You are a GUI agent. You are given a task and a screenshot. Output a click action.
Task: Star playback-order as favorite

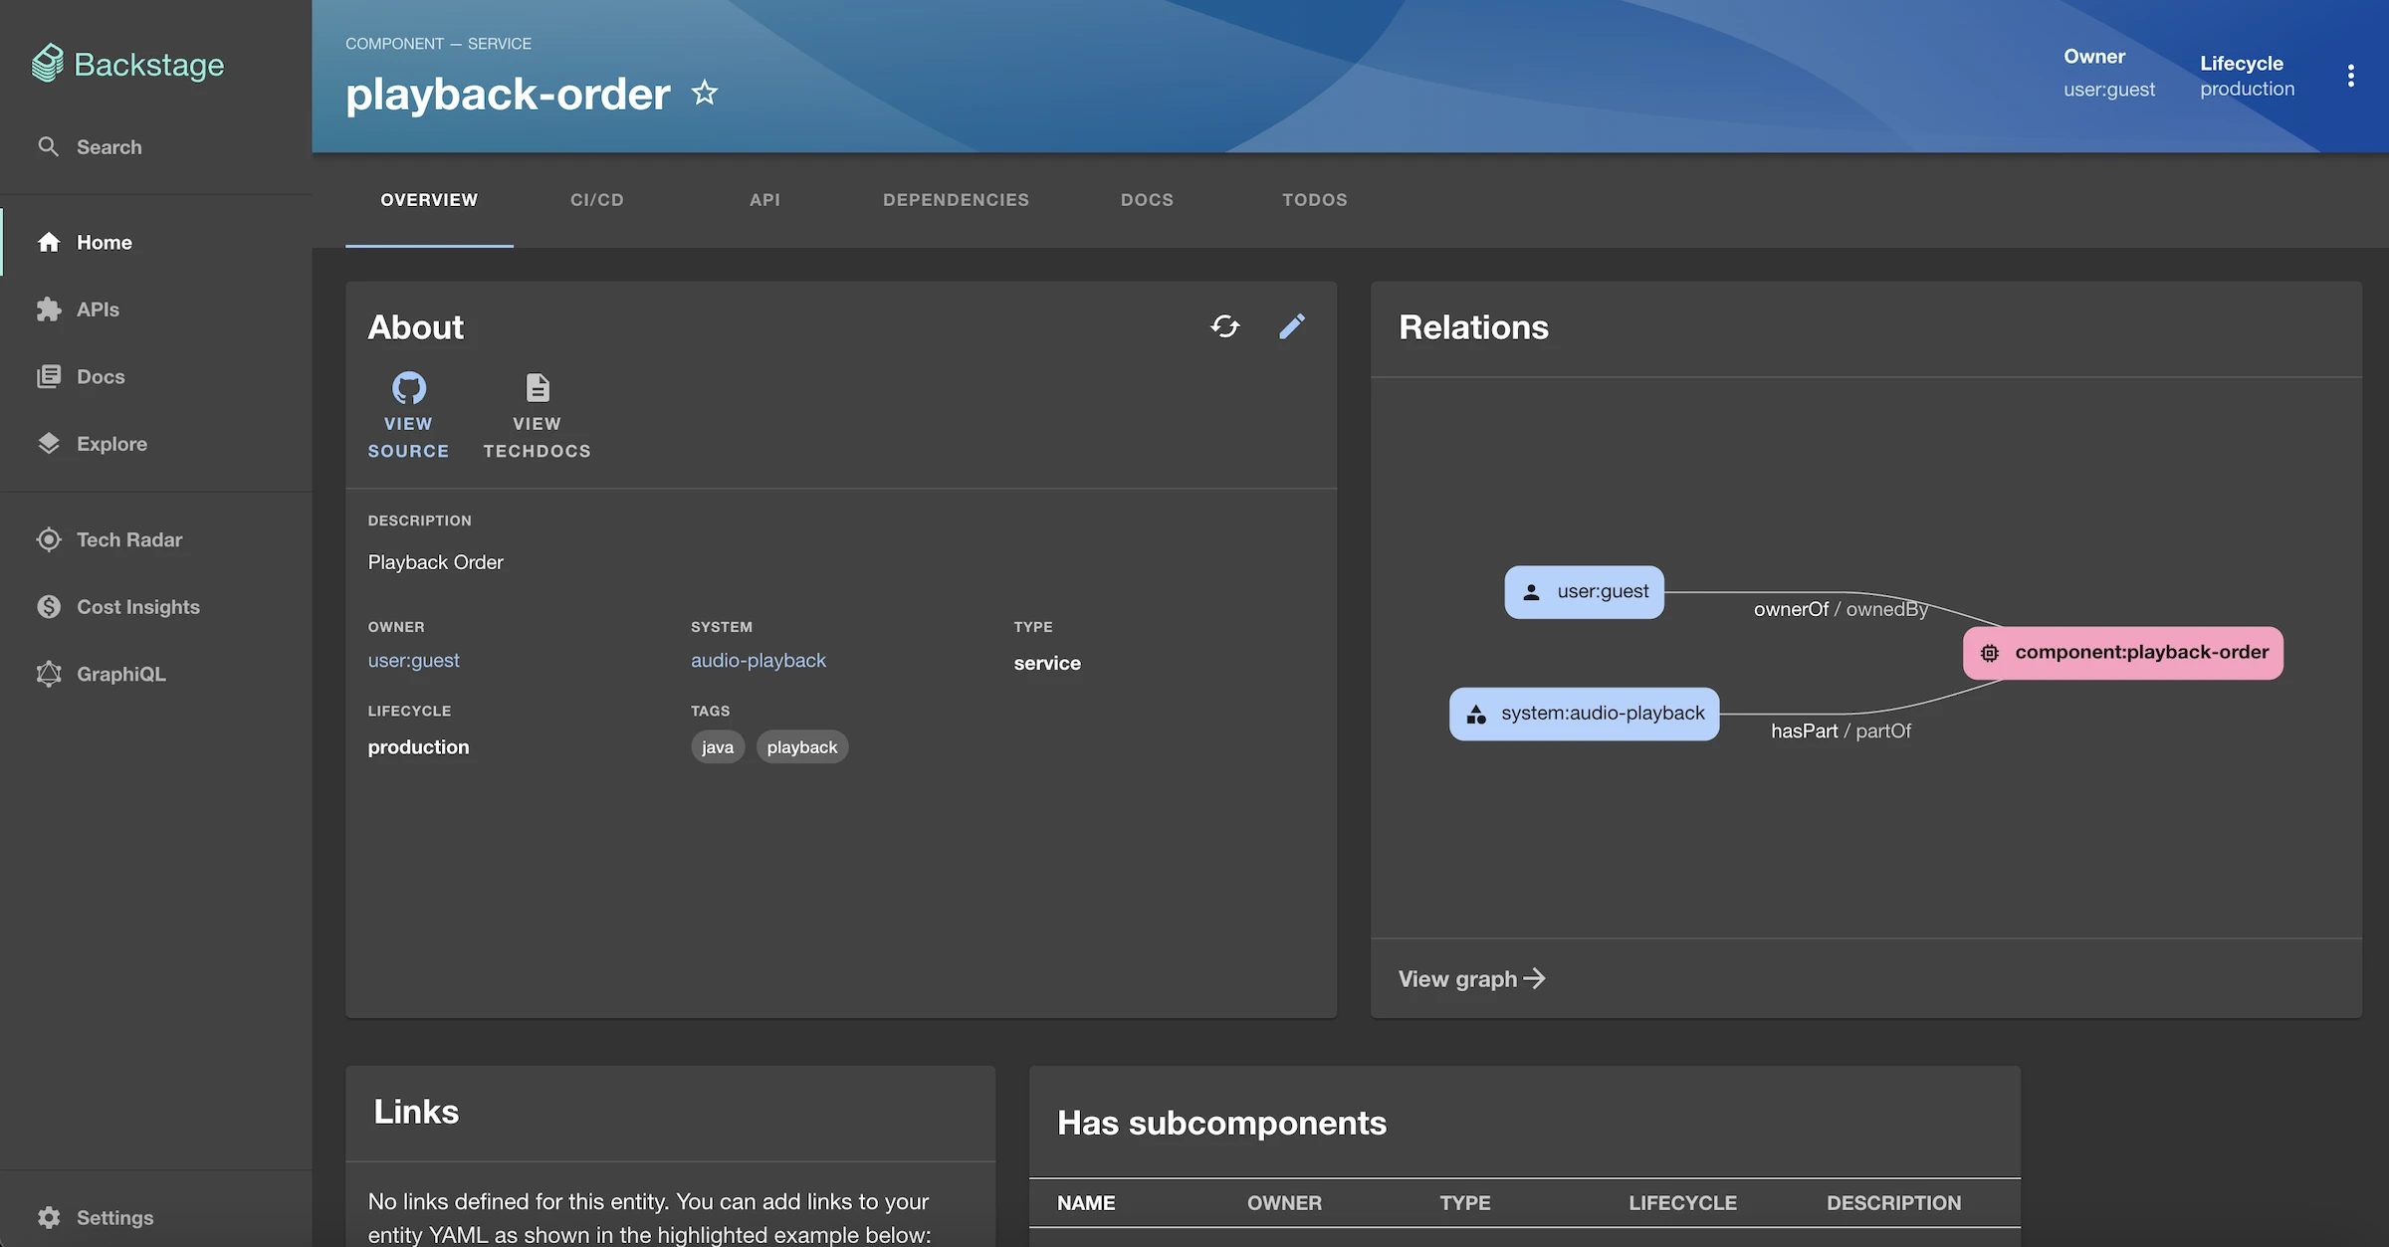(x=705, y=94)
